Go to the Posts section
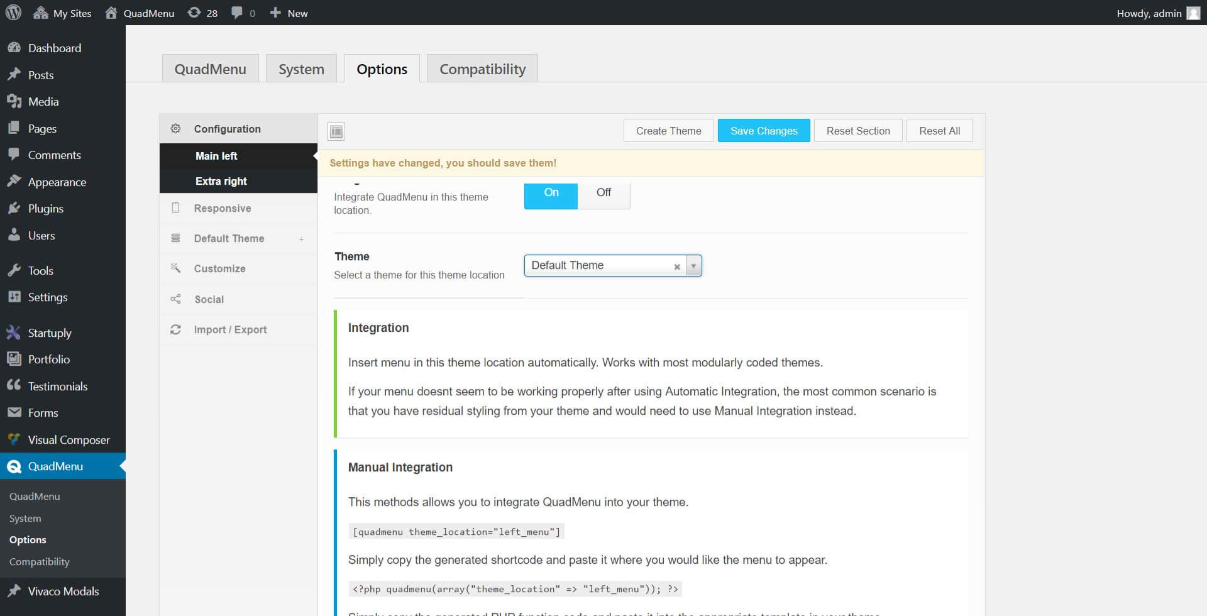The height and width of the screenshot is (616, 1207). [x=63, y=75]
